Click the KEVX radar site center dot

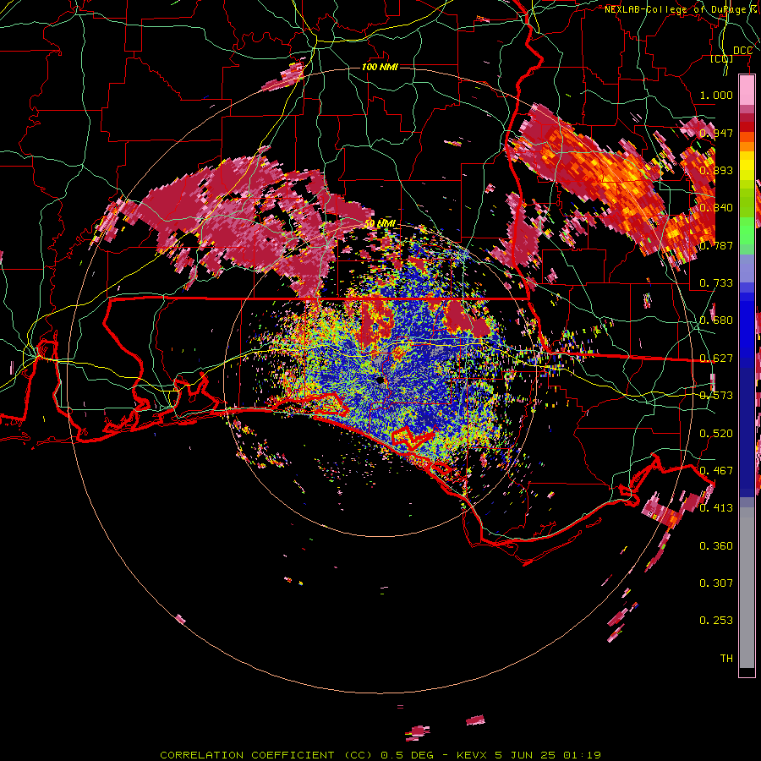pyautogui.click(x=380, y=380)
